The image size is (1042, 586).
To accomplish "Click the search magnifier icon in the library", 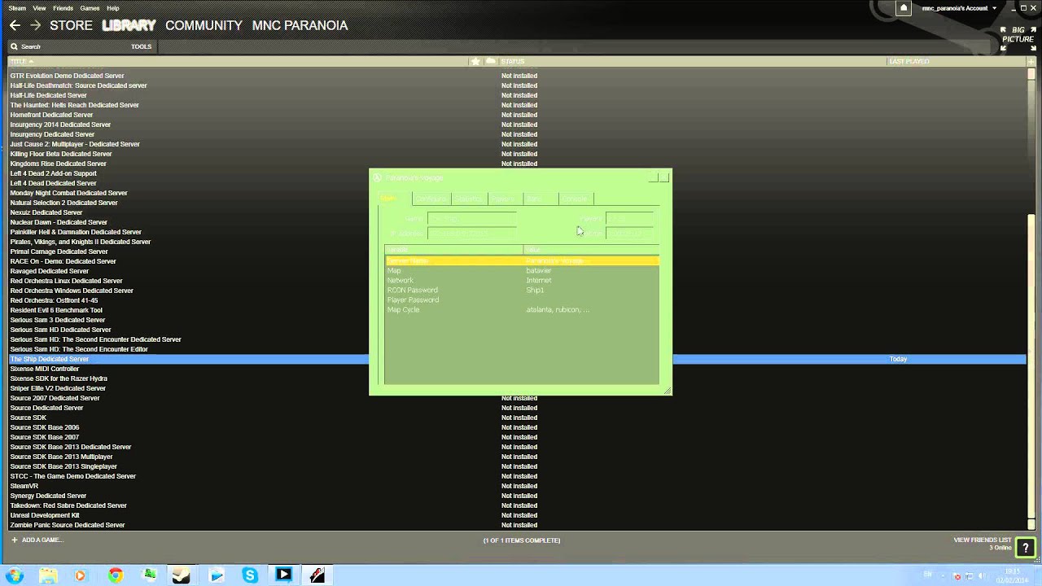I will (x=14, y=46).
